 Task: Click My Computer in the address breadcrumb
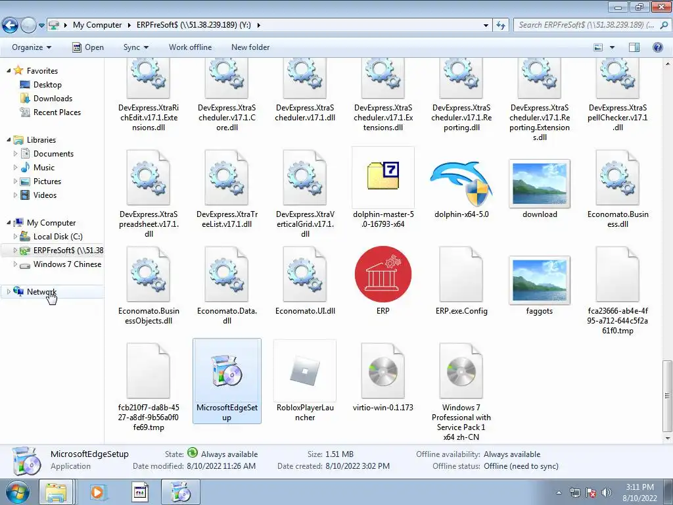tap(97, 25)
